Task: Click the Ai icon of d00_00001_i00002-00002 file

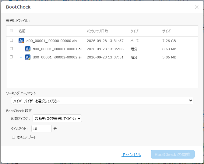Action: (x=28, y=57)
